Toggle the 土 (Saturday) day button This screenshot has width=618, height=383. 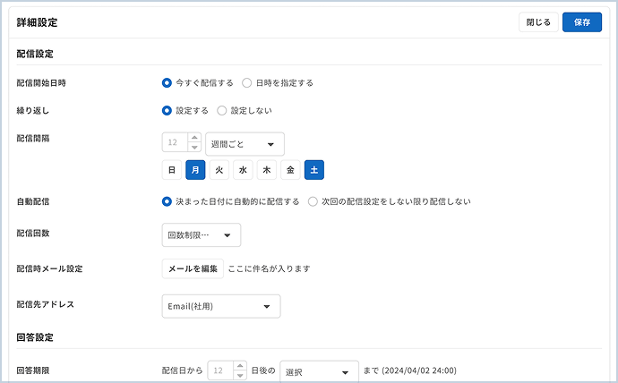click(x=314, y=169)
